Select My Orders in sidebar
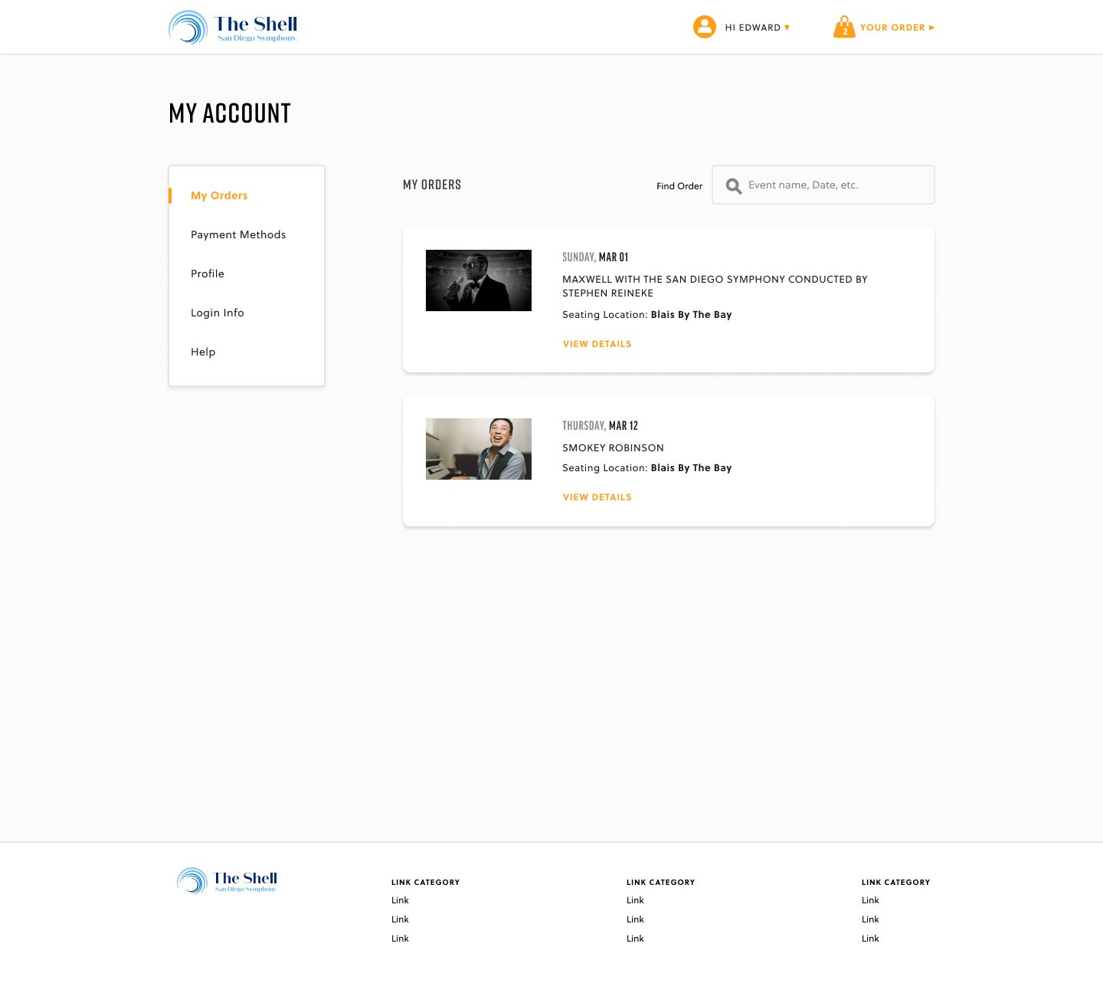The width and height of the screenshot is (1103, 996). tap(219, 195)
